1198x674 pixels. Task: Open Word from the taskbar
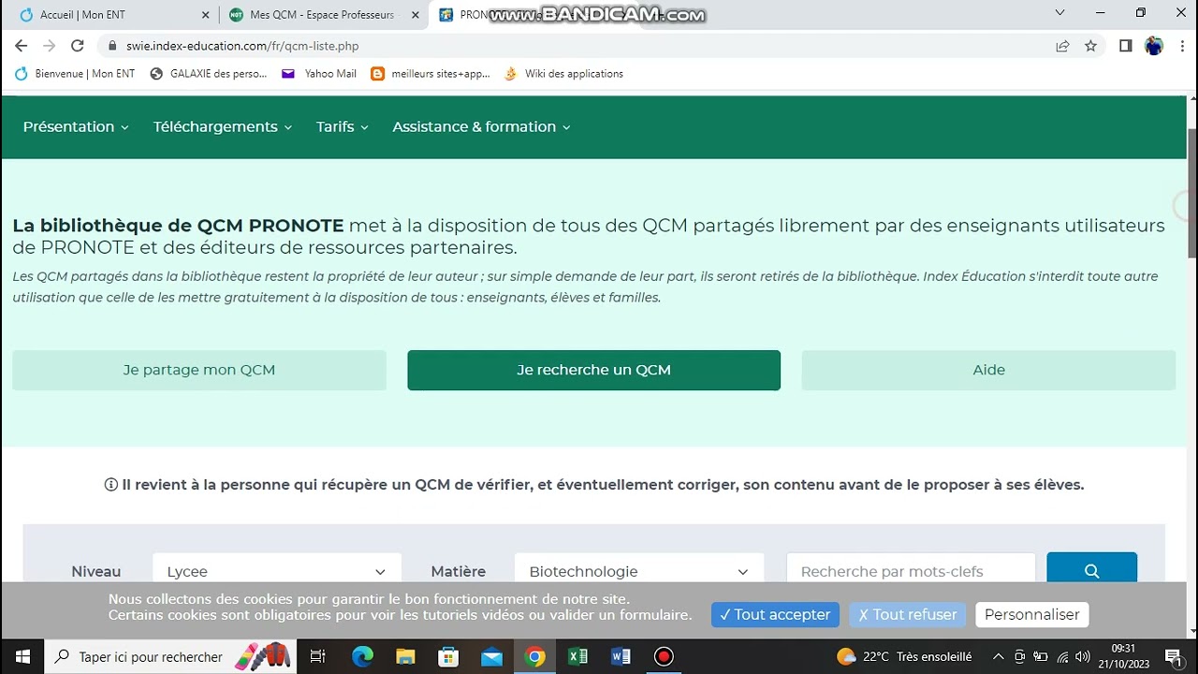(x=621, y=656)
